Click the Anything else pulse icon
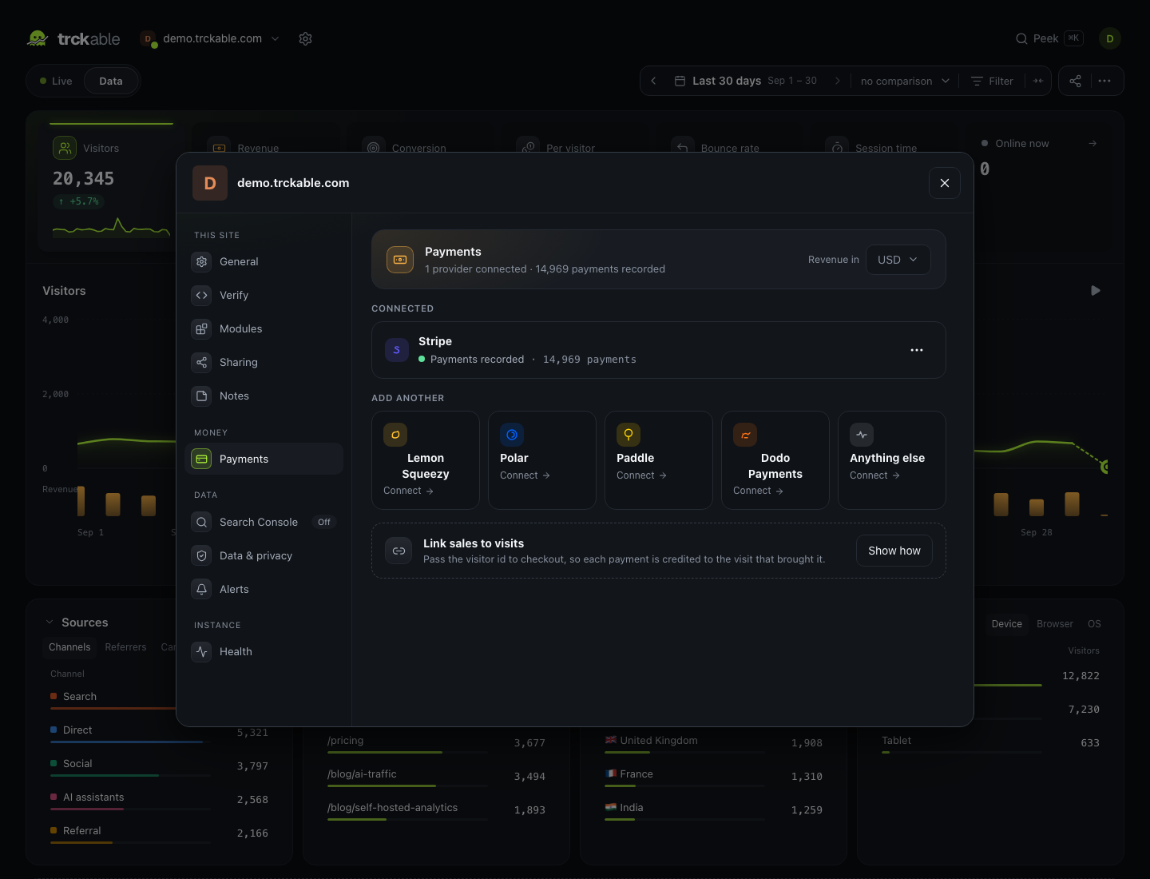The height and width of the screenshot is (879, 1150). 862,435
